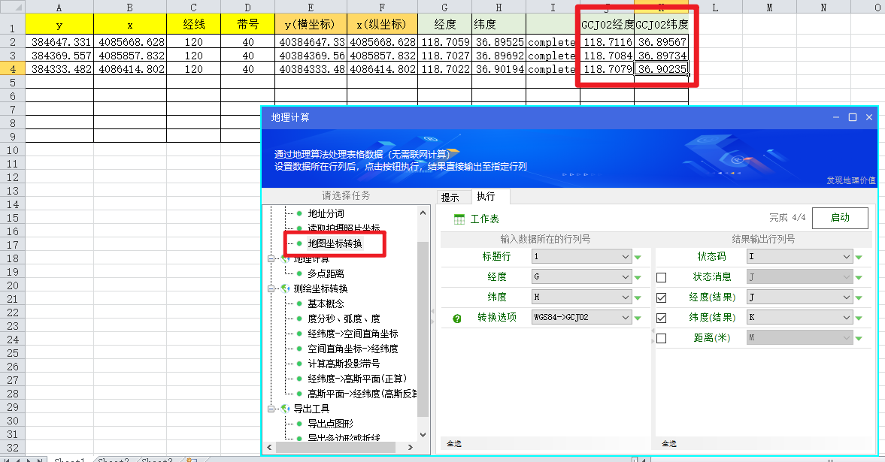Open the 纬度 column dropdown showing H

(x=581, y=297)
